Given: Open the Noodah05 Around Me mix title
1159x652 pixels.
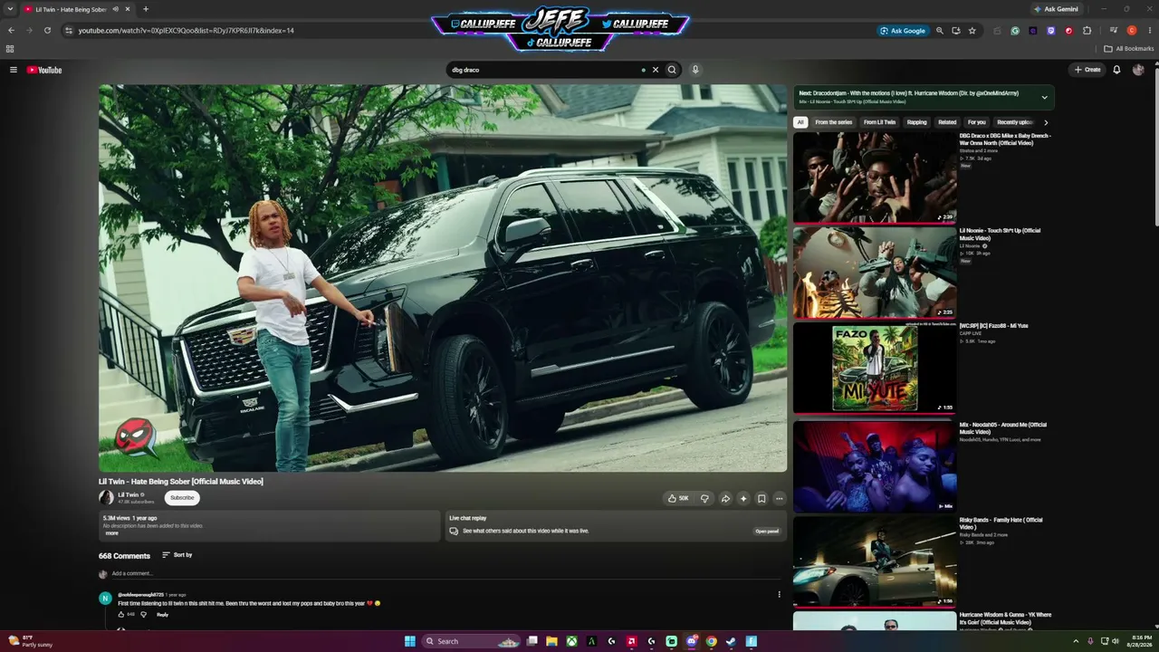Looking at the screenshot, I should pyautogui.click(x=1002, y=428).
